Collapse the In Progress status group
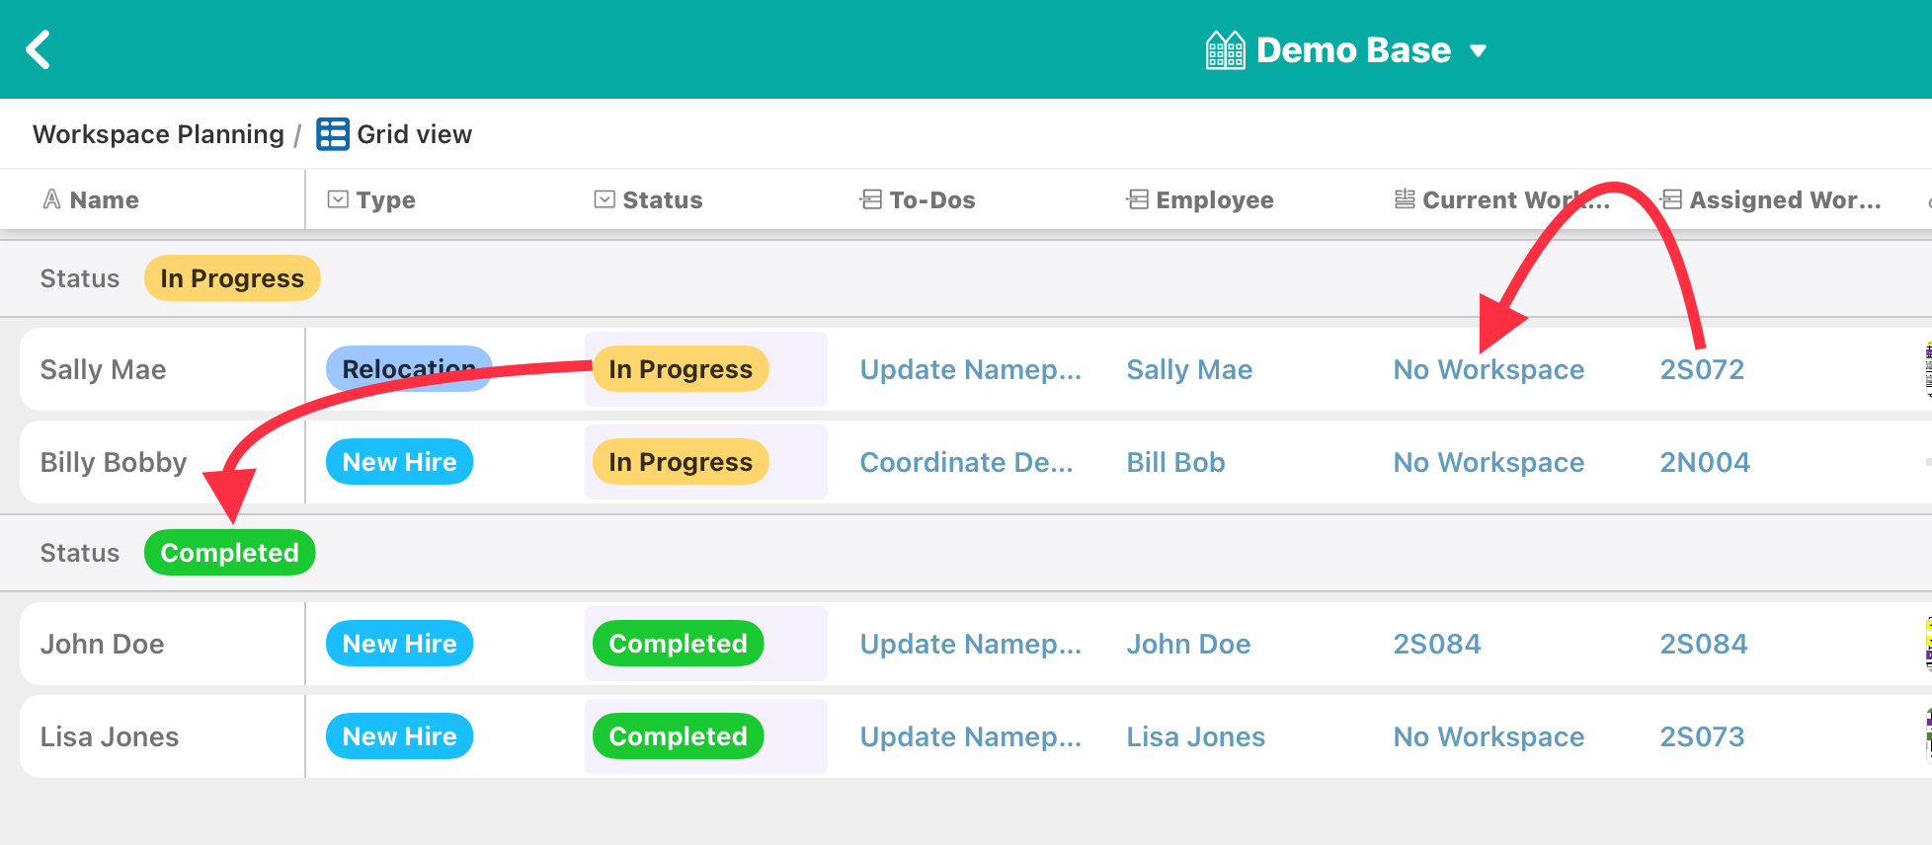This screenshot has height=845, width=1932. tap(232, 278)
